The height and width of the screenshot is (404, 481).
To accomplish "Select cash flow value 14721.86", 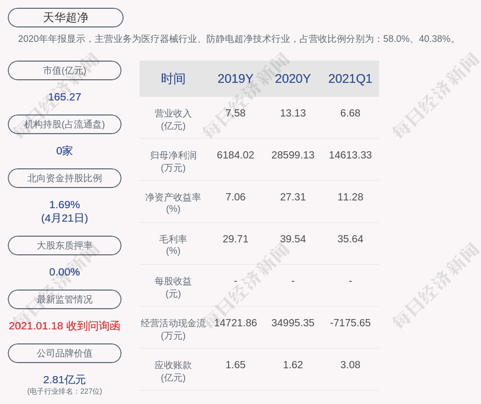I will pyautogui.click(x=235, y=323).
